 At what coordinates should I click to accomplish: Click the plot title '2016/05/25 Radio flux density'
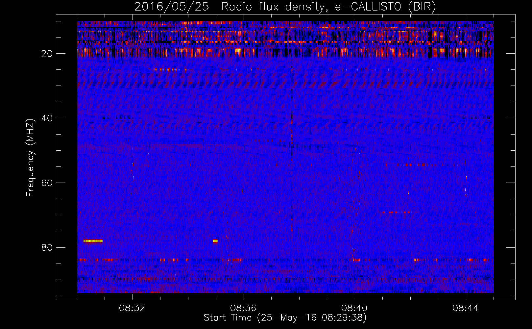click(229, 7)
